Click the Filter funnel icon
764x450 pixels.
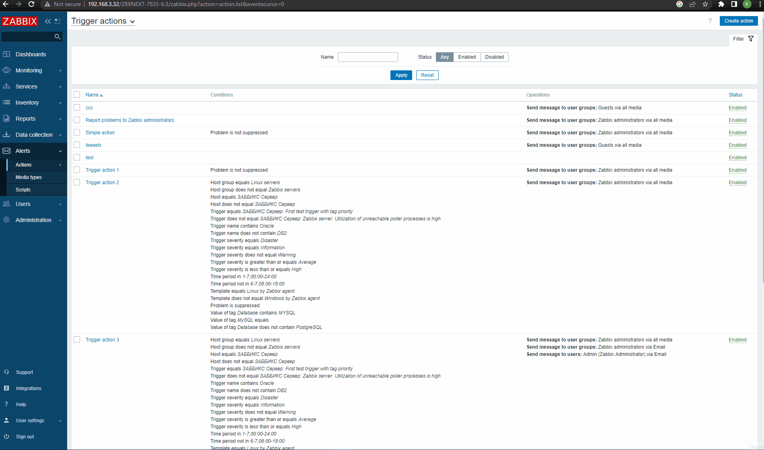point(751,39)
